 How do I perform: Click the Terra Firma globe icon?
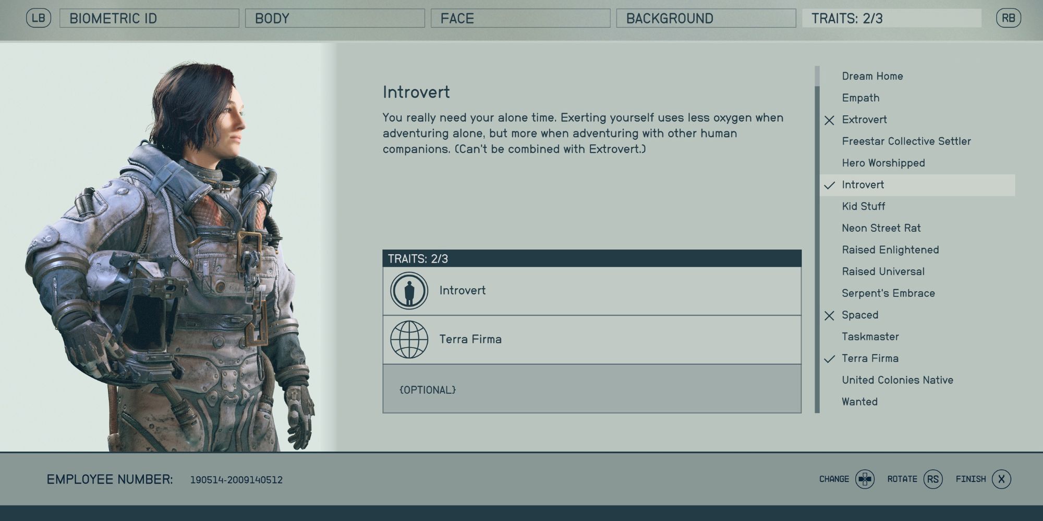click(409, 340)
